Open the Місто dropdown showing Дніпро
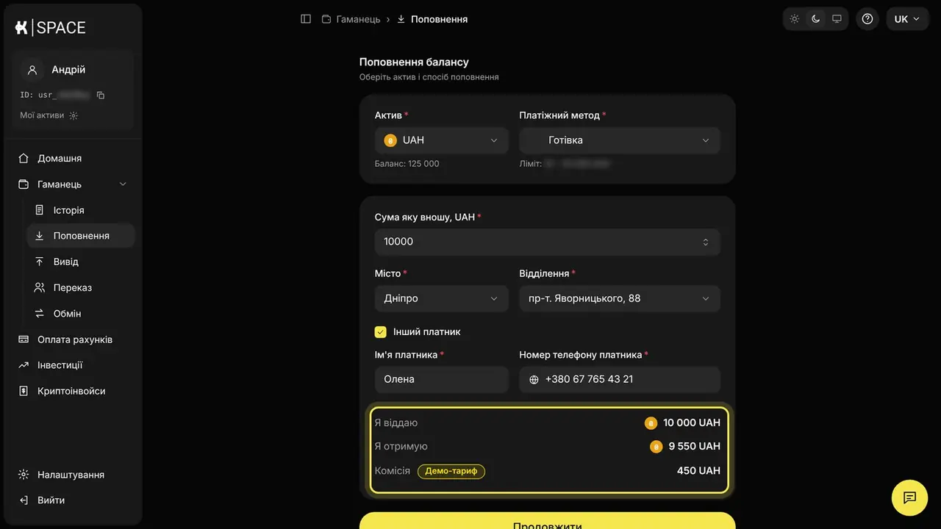The height and width of the screenshot is (529, 941). (x=441, y=298)
